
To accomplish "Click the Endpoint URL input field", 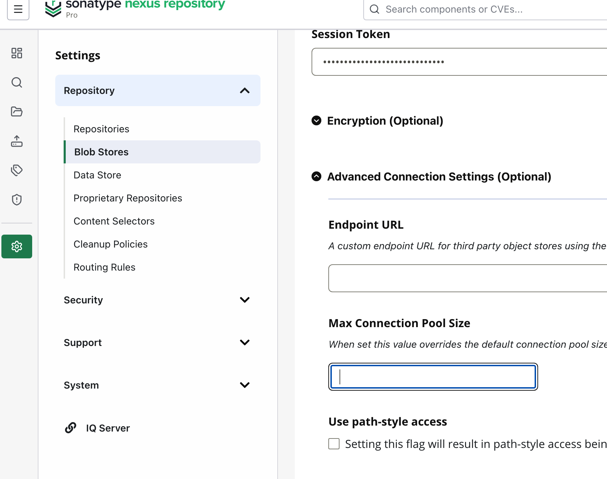I will 468,278.
